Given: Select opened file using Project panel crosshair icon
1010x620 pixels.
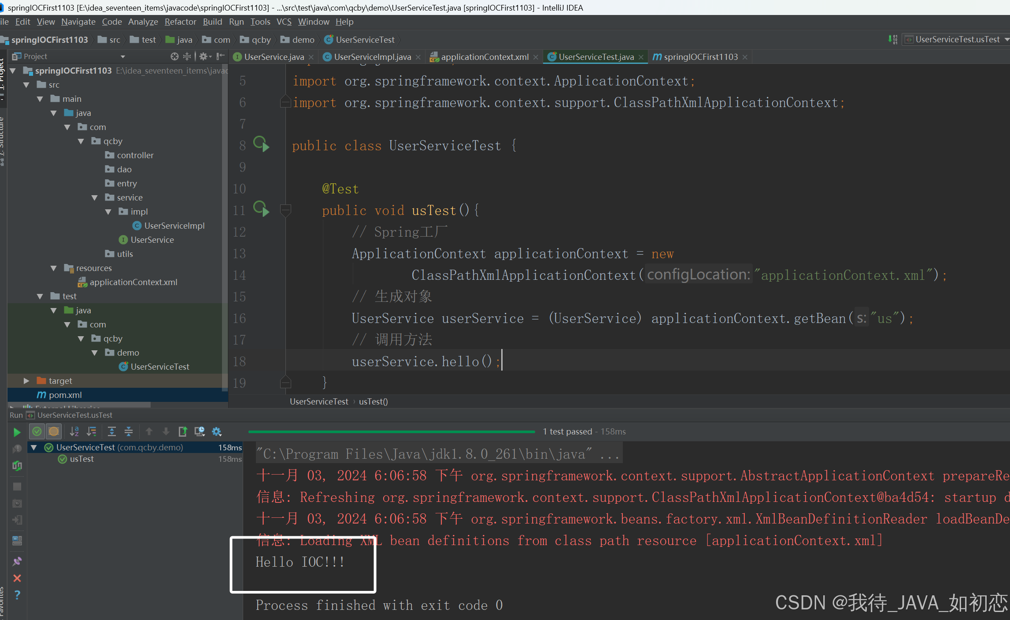Looking at the screenshot, I should 175,56.
